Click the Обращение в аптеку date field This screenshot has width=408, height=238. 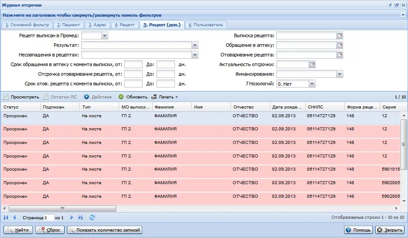pyautogui.click(x=307, y=45)
